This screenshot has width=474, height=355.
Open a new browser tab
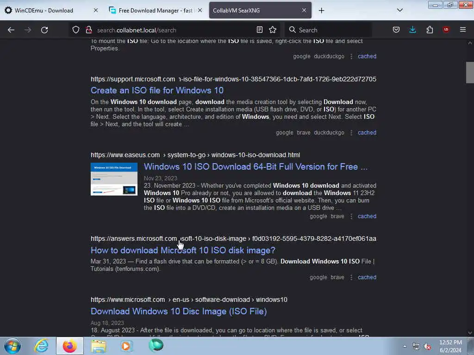pos(321,11)
